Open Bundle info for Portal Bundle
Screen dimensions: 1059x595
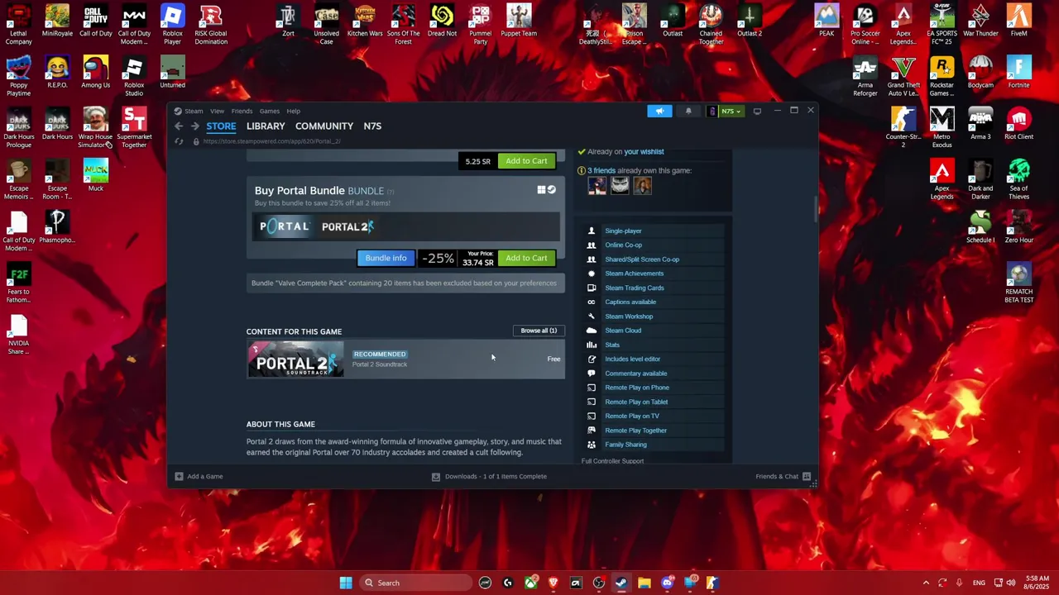tap(386, 258)
